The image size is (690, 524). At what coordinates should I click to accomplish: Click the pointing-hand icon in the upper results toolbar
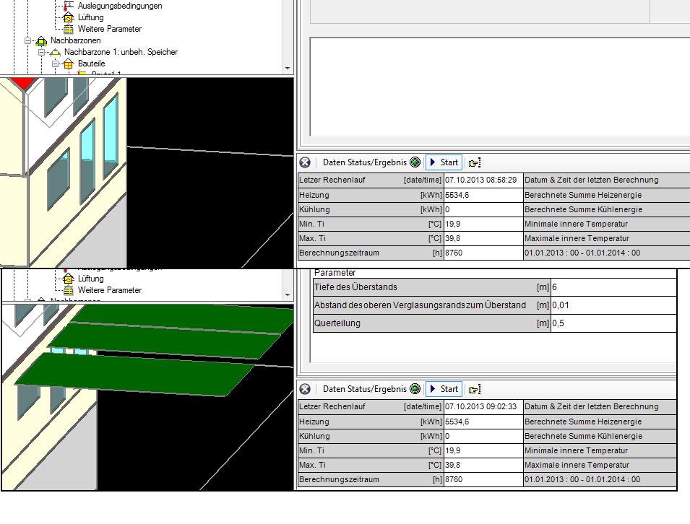[x=474, y=162]
